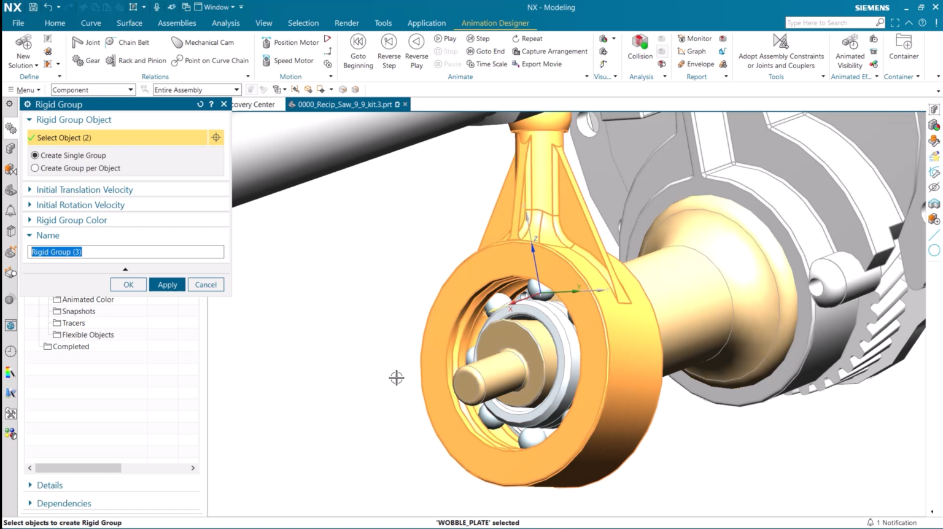Click Goto Beginning playback icon
The image size is (943, 529).
(x=358, y=42)
